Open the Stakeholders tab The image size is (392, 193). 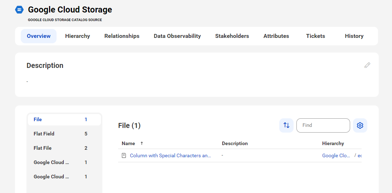tap(232, 36)
